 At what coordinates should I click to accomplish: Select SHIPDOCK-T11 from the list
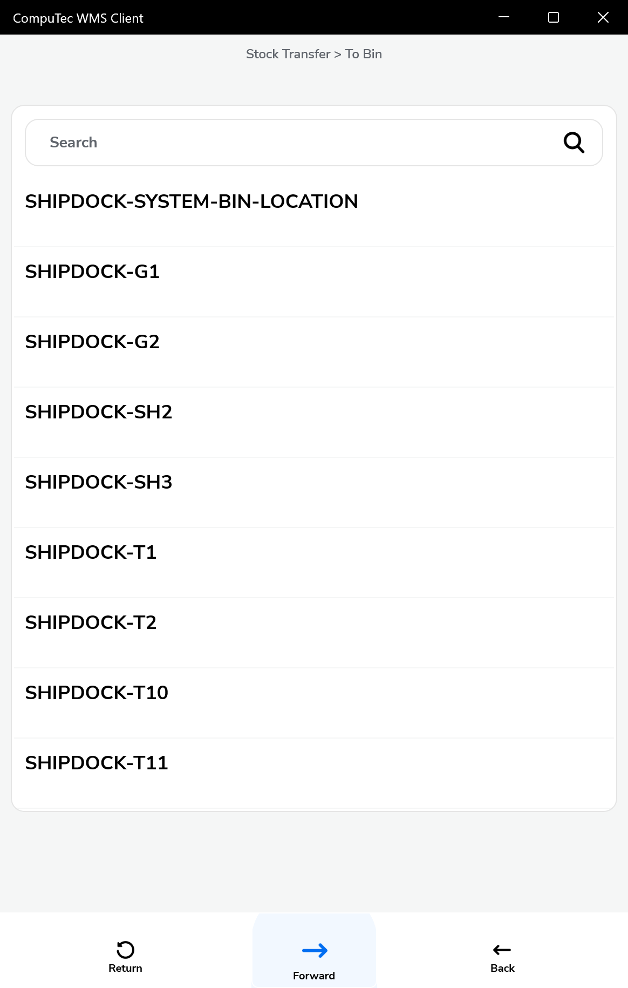click(x=97, y=763)
